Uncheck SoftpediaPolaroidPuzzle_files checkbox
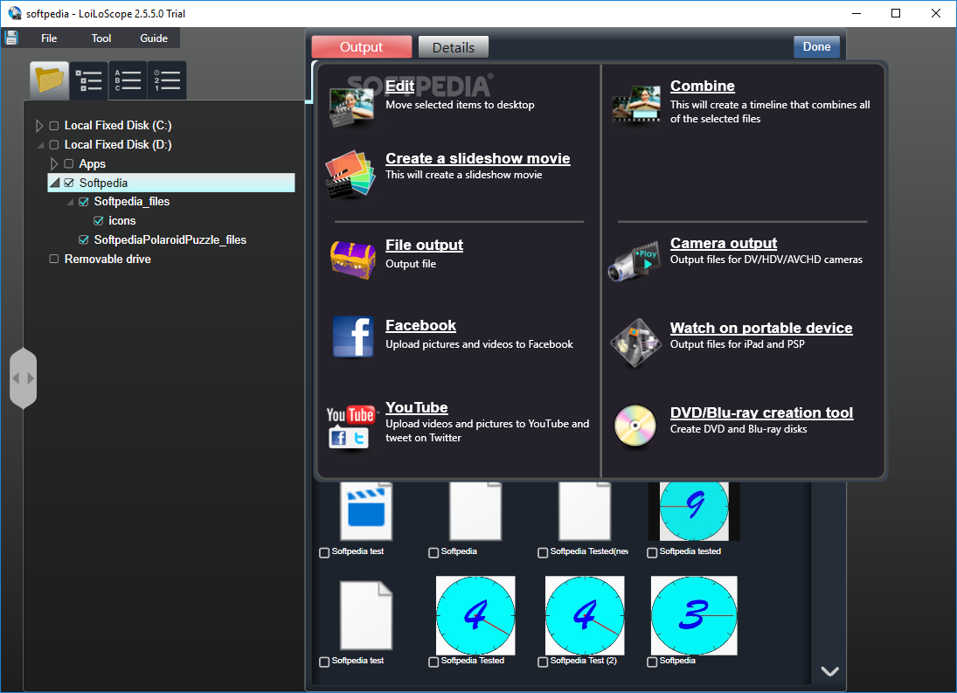 coord(84,239)
